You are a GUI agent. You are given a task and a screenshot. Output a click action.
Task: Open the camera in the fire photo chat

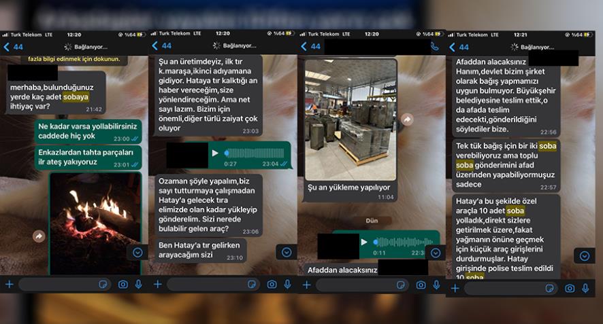[123, 284]
